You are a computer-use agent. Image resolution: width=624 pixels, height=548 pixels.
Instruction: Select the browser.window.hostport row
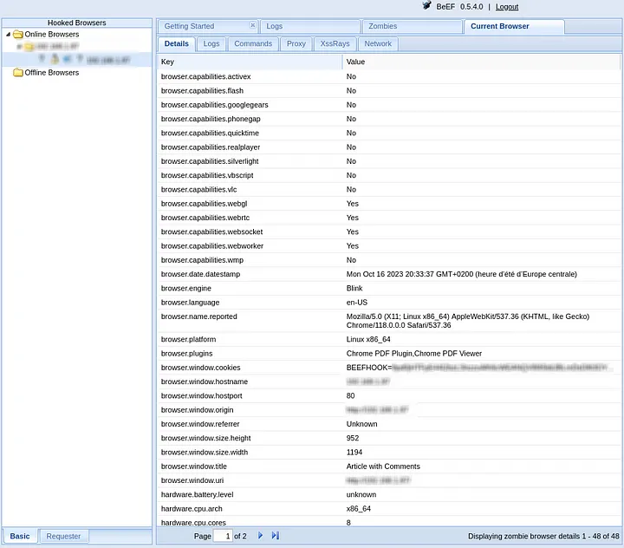tap(389, 396)
